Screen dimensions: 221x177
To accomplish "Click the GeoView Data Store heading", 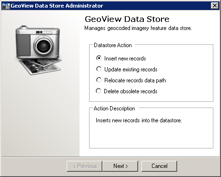I will (127, 19).
